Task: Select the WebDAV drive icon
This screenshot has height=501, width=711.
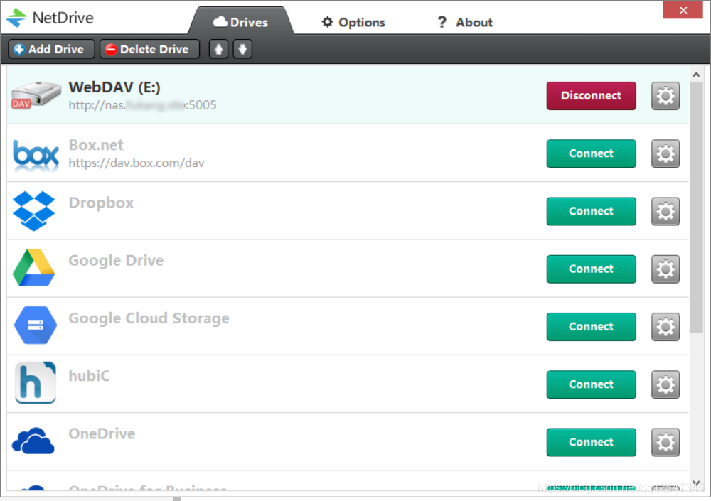Action: coord(36,95)
